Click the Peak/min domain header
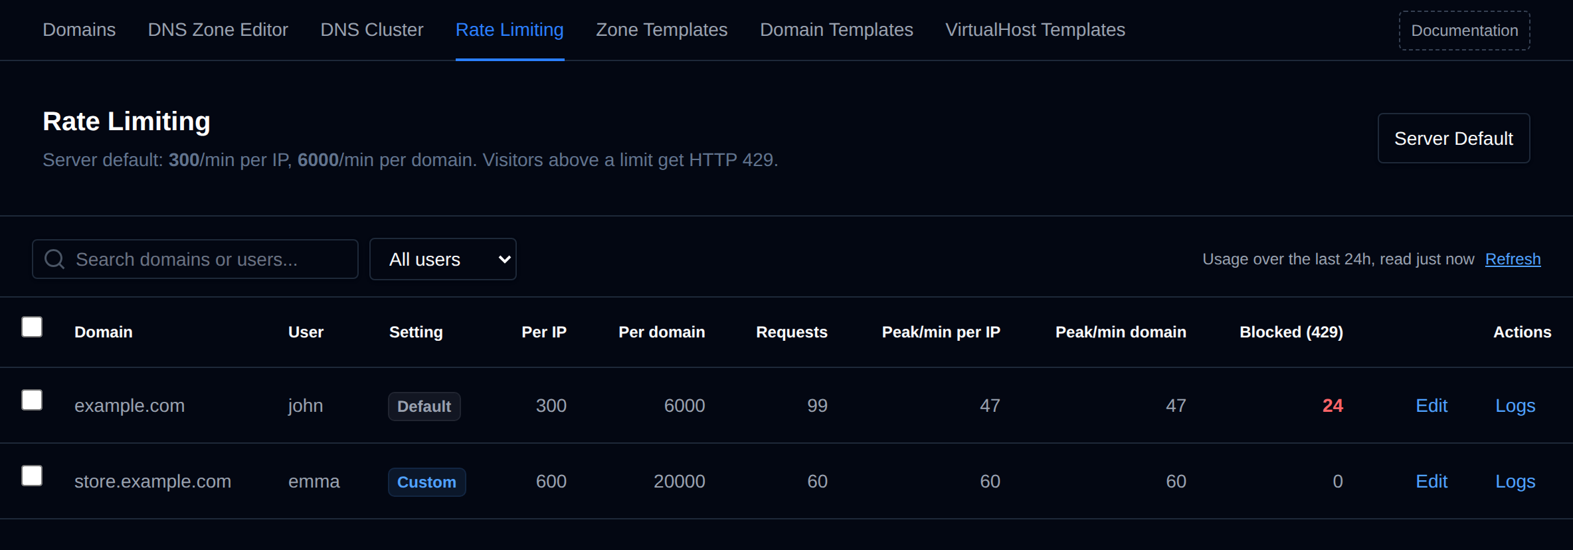The width and height of the screenshot is (1573, 550). click(x=1121, y=332)
